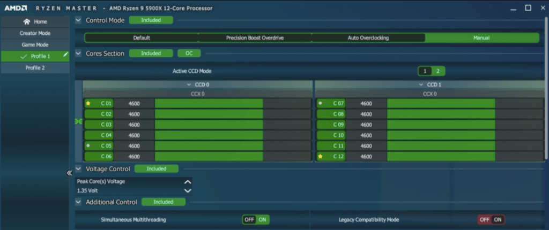Click the 4600 speed field of C 08
Viewport: 549px width, 230px height.
(x=366, y=114)
